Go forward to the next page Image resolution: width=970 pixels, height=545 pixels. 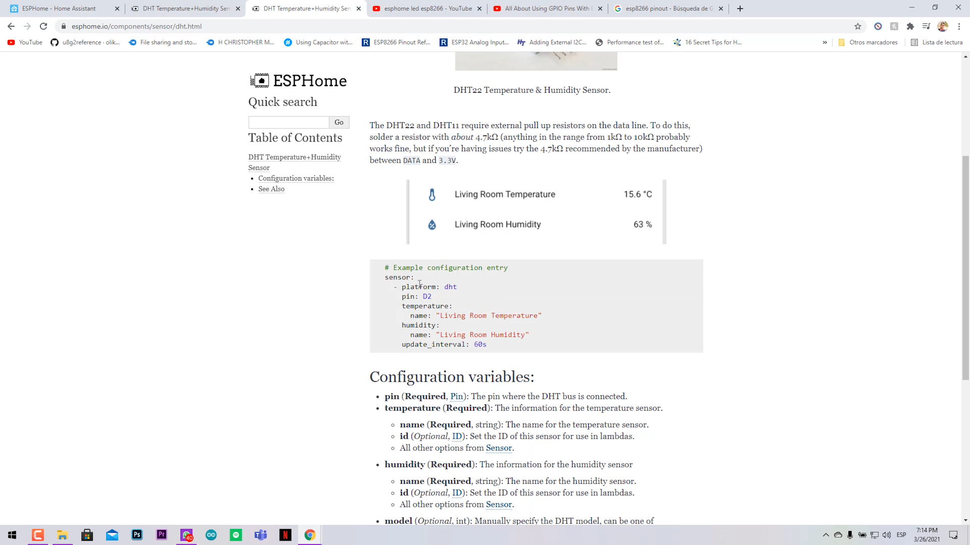(x=27, y=26)
